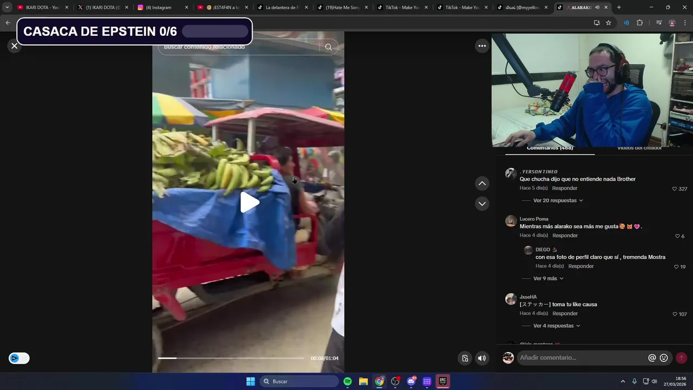The width and height of the screenshot is (693, 390).
Task: Expand Ver 9 más replies
Action: (548, 278)
